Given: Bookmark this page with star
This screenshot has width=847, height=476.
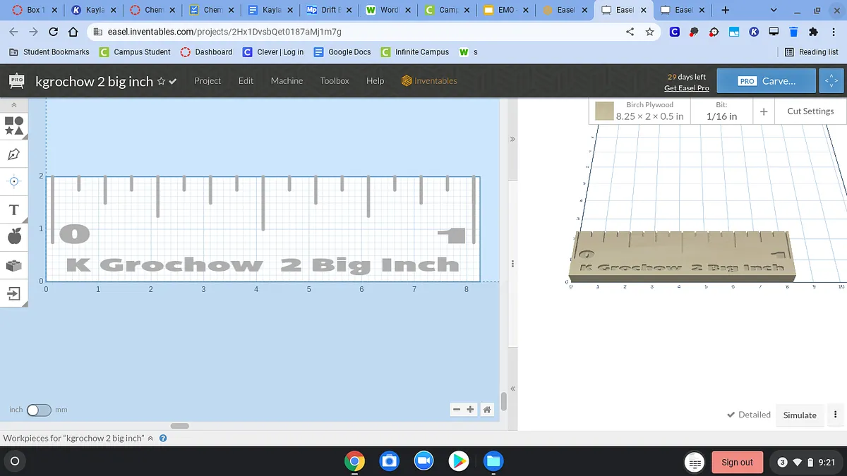Looking at the screenshot, I should click(650, 32).
